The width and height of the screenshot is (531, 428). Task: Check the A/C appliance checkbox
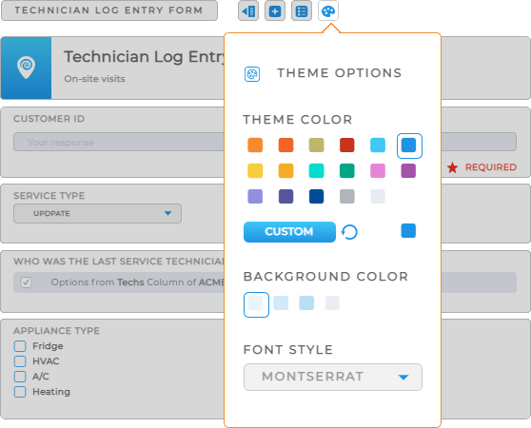point(20,377)
